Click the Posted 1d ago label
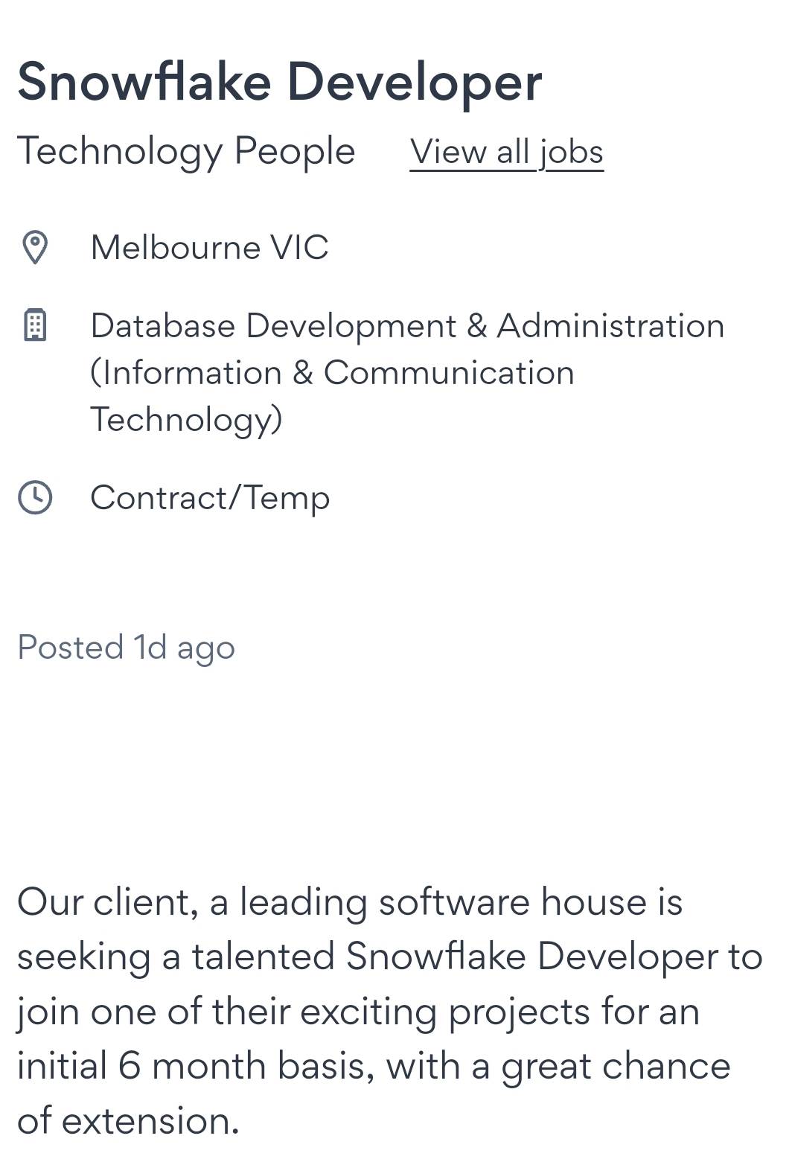This screenshot has height=1159, width=792. pos(126,647)
